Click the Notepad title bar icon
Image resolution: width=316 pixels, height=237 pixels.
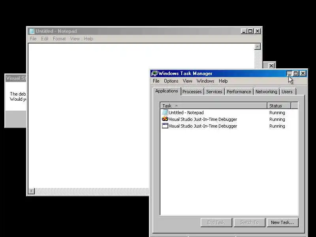point(32,31)
